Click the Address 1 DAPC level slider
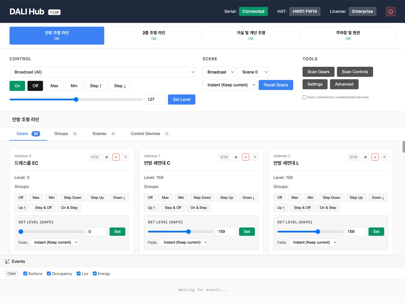This screenshot has width=405, height=303. pyautogui.click(x=180, y=231)
